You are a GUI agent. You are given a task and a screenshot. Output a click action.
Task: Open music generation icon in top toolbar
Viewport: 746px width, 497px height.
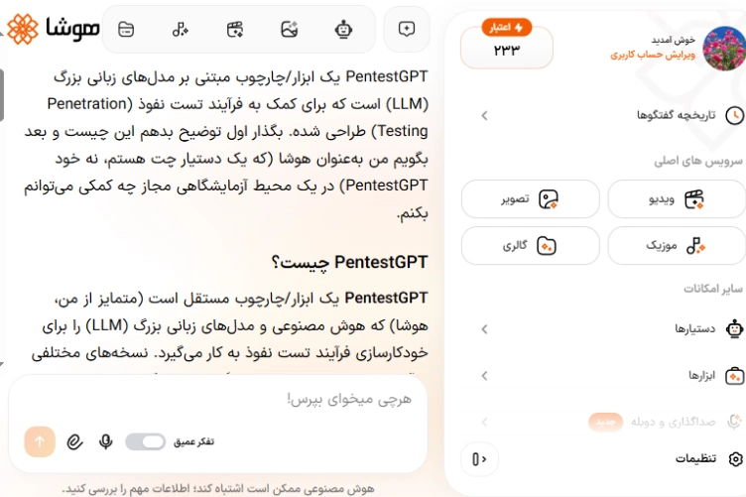180,30
